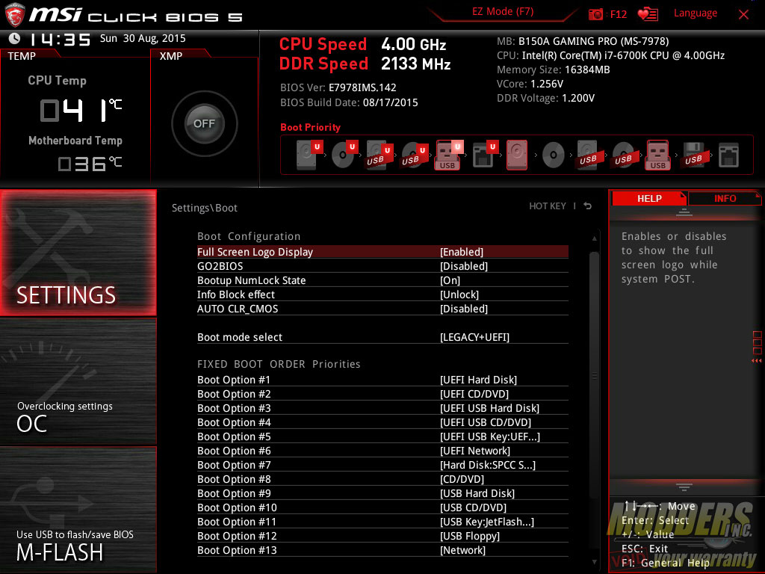This screenshot has width=765, height=574.
Task: Toggle AUTO CLR_CMOS Disabled value
Action: [x=464, y=309]
